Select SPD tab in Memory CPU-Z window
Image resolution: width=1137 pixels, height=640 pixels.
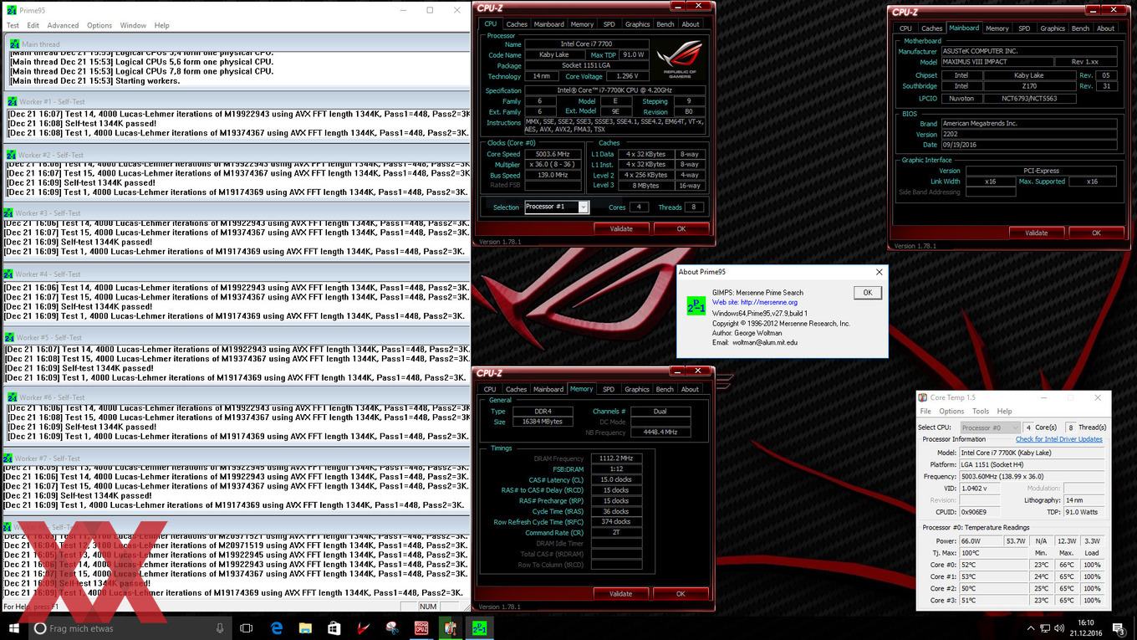tap(609, 389)
